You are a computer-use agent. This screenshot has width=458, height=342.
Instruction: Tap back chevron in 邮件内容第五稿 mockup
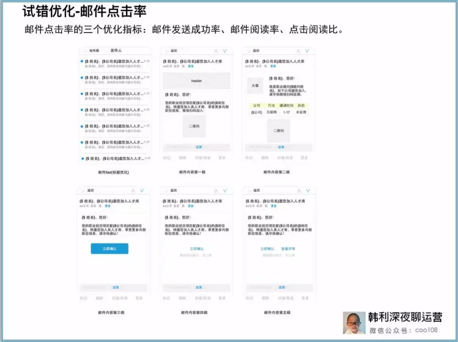(x=249, y=190)
